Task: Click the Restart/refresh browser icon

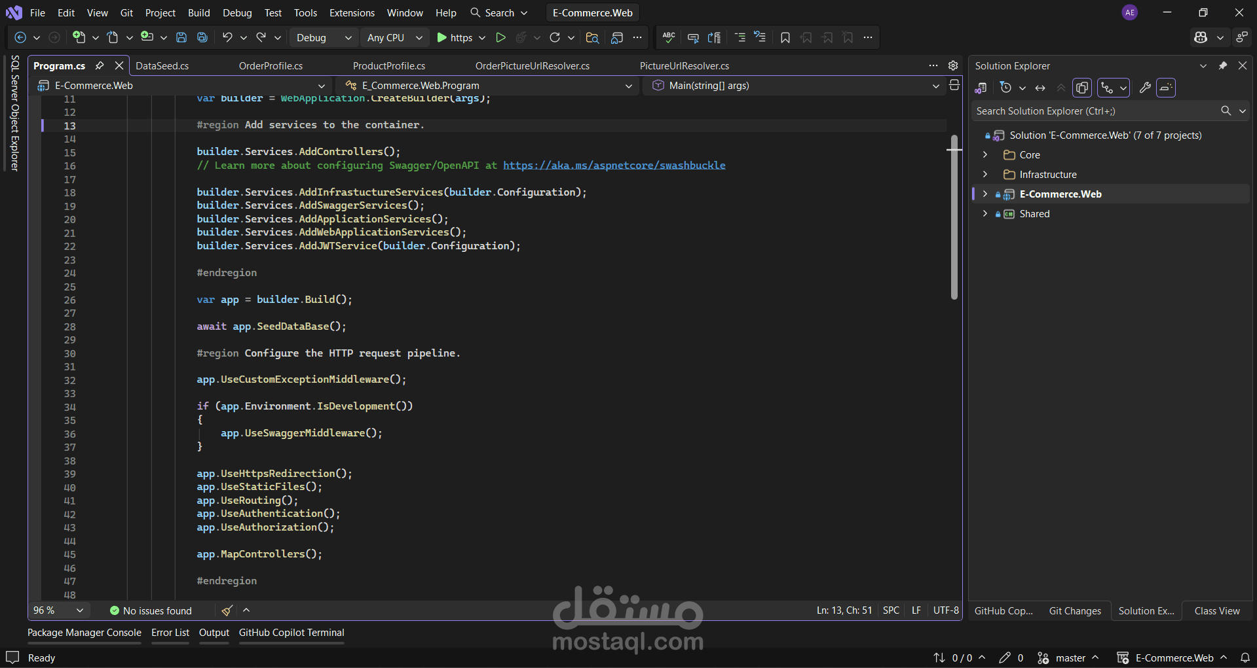Action: pyautogui.click(x=555, y=38)
